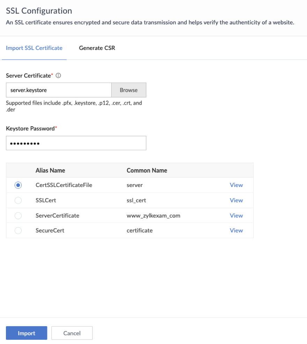Choose the SSLCert alias radio button
This screenshot has height=344, width=307.
coord(18,201)
